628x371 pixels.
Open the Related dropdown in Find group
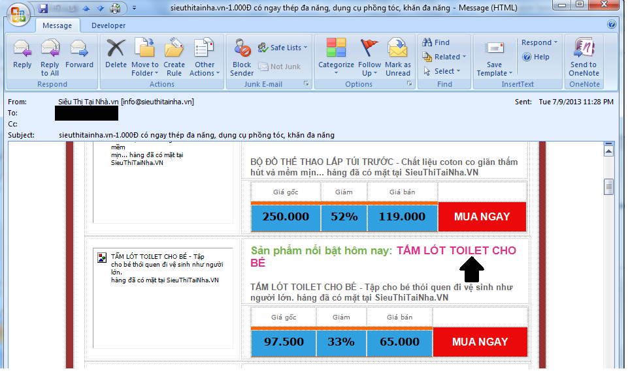point(442,57)
